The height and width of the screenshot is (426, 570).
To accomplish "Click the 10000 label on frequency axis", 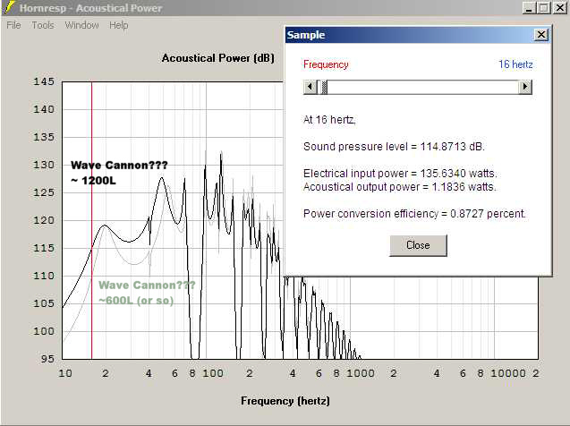I will pos(508,373).
